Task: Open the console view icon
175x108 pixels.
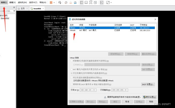Action: 102,2
